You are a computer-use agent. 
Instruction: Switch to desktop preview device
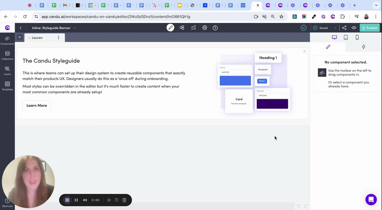[x=334, y=37]
